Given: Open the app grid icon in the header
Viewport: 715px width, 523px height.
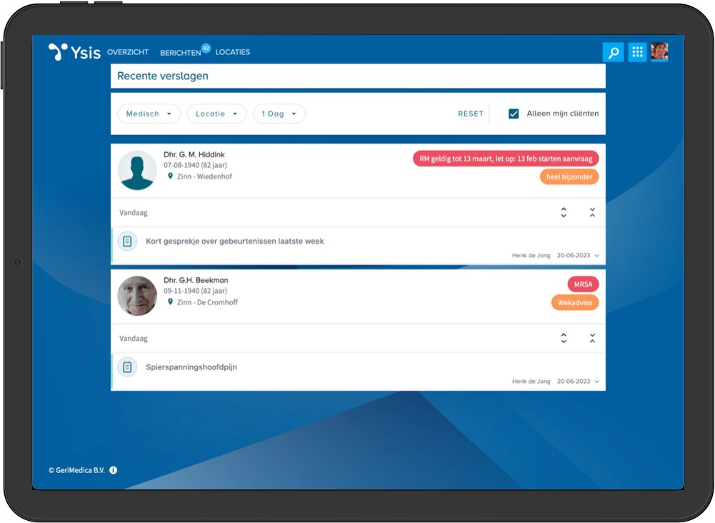Looking at the screenshot, I should 636,51.
